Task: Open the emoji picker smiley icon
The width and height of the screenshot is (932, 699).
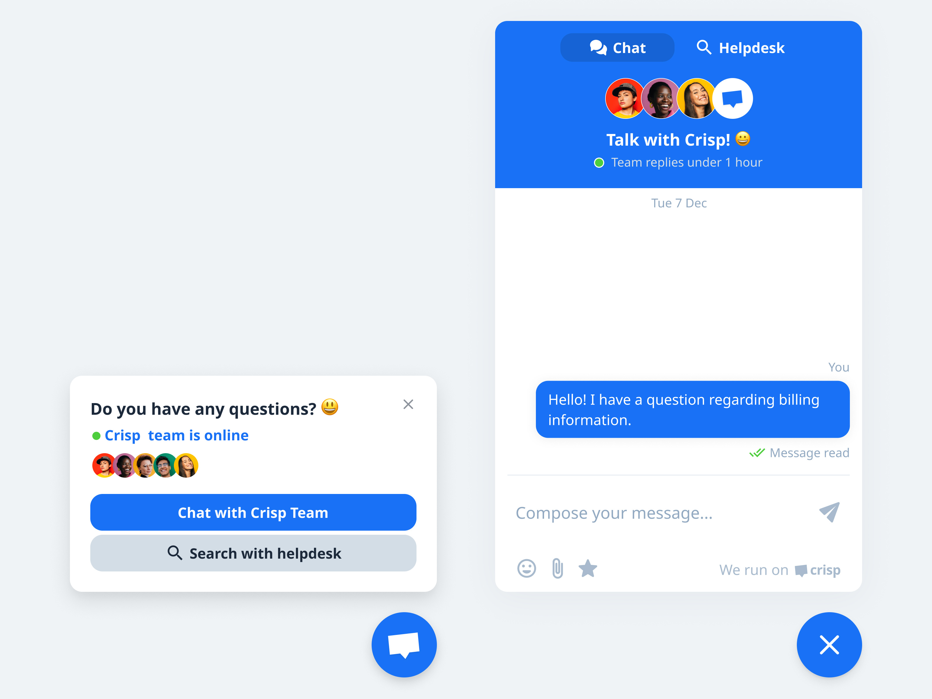Action: coord(526,569)
